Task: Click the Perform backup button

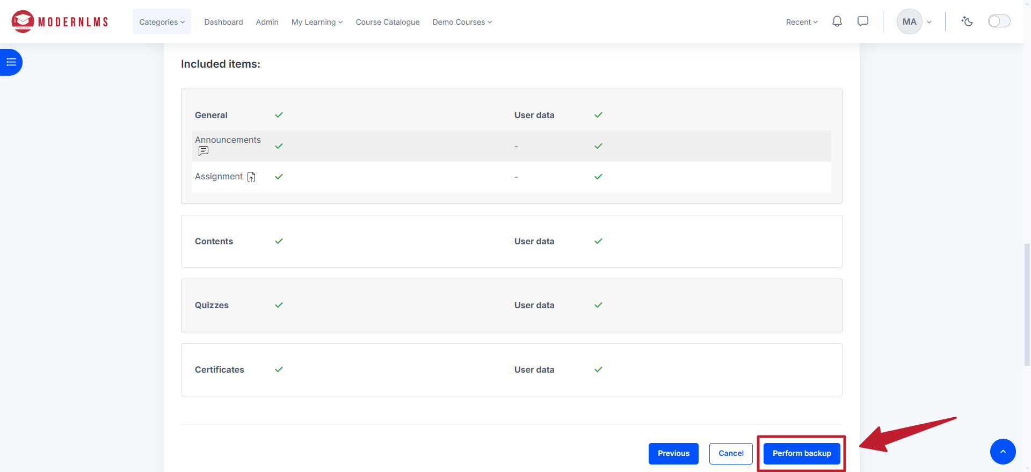Action: (x=802, y=453)
